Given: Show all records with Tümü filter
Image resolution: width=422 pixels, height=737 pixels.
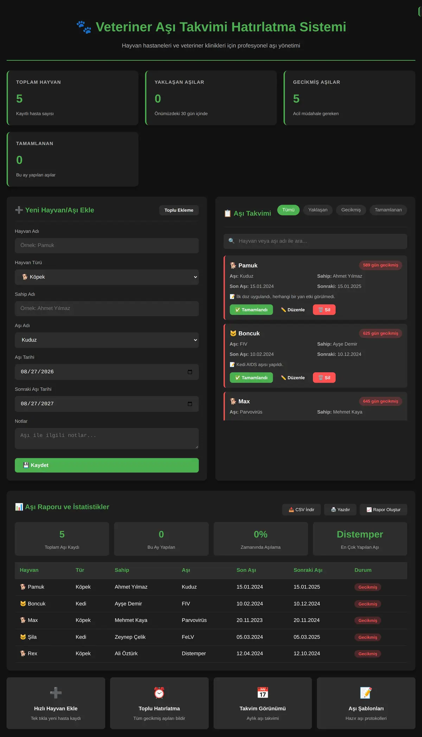Looking at the screenshot, I should 288,210.
